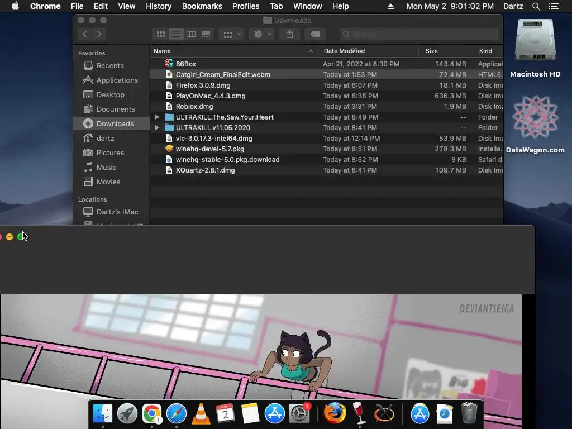Select PlayOnMac_4.4.3.dmg file
Viewport: 572px width, 429px height.
coord(327,96)
